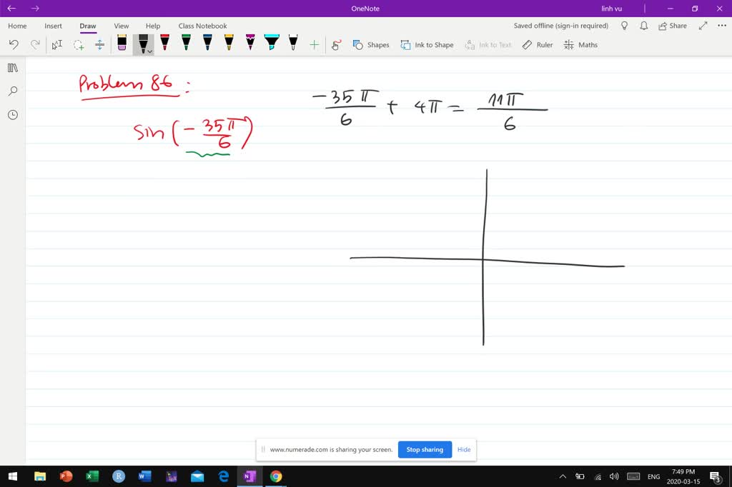Screen dimensions: 732x487
Task: Open clock showing 7:49 PM
Action: coord(683,476)
